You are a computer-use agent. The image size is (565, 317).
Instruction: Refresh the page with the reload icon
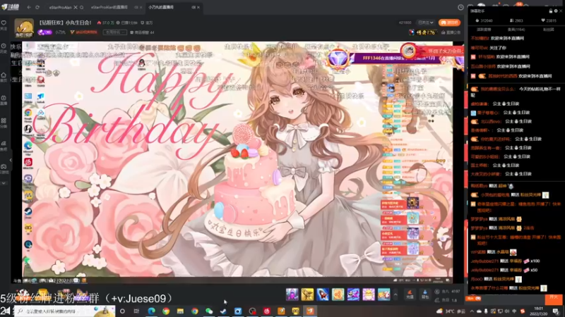[37, 7]
